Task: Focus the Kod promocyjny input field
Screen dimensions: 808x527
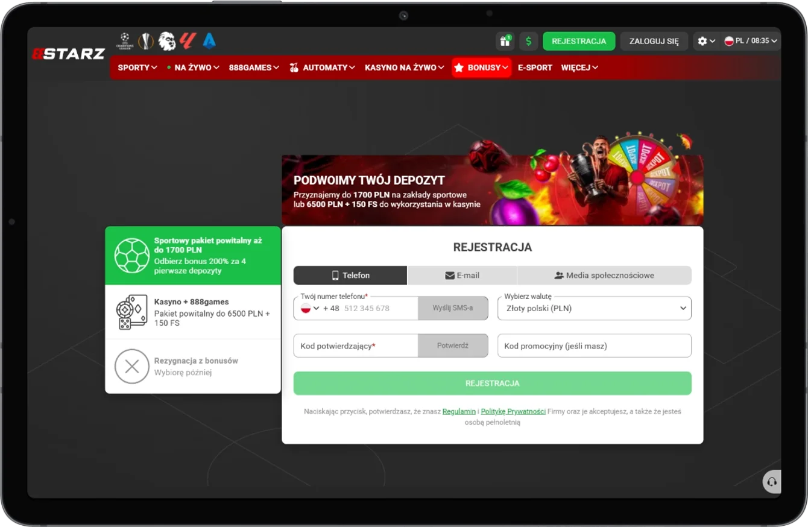Action: pos(595,346)
